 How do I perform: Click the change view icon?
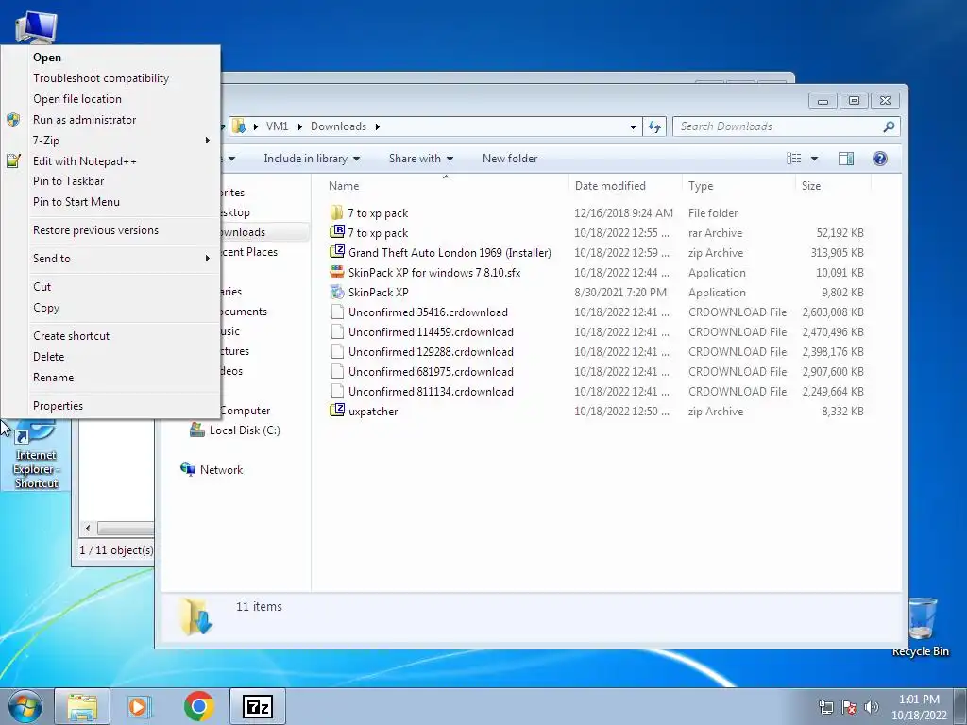coord(793,159)
